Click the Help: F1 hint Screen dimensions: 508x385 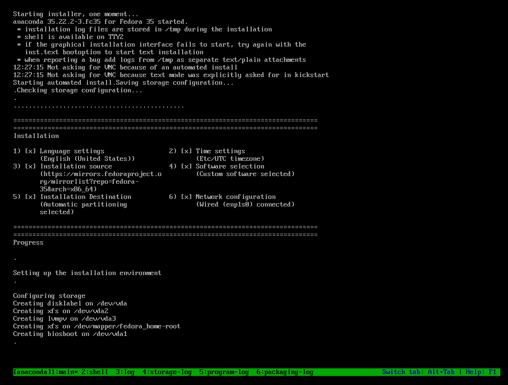click(481, 372)
